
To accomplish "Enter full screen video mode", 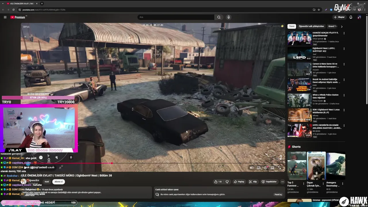I will click(279, 168).
